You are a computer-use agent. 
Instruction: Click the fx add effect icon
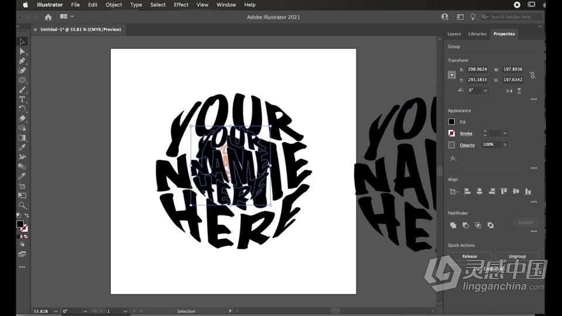click(x=453, y=159)
